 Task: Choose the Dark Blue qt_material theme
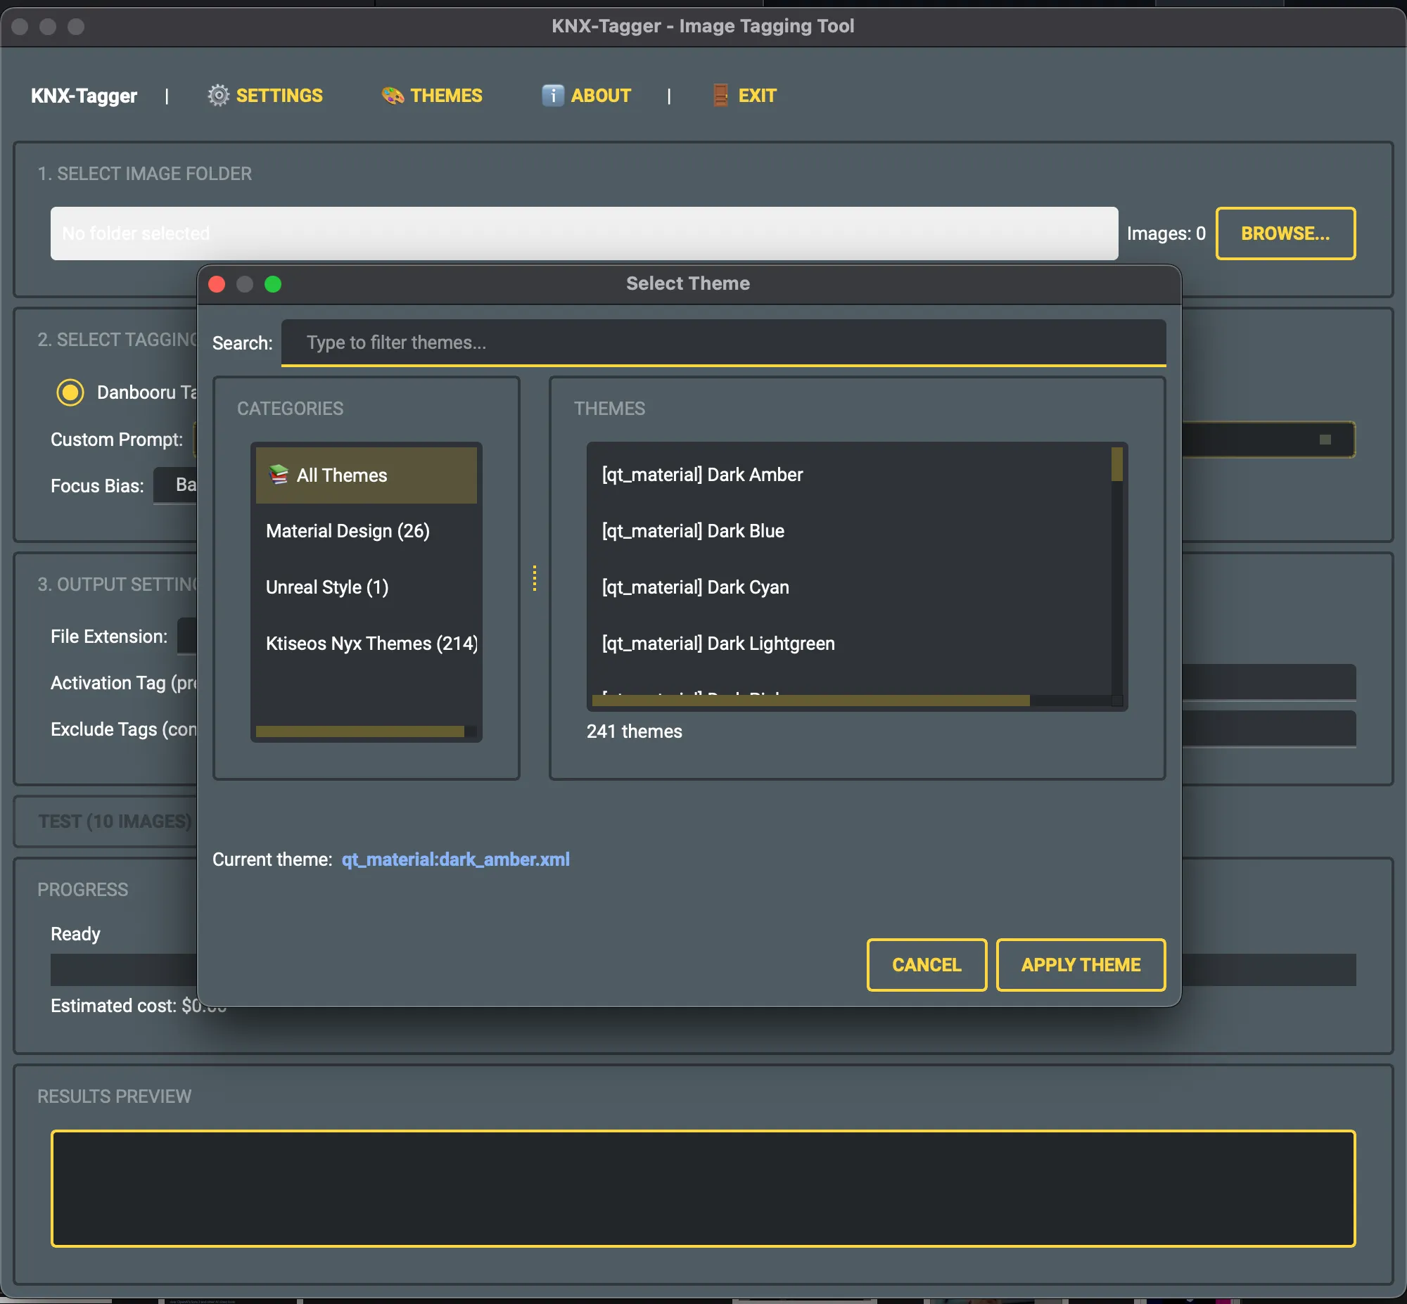click(x=692, y=530)
